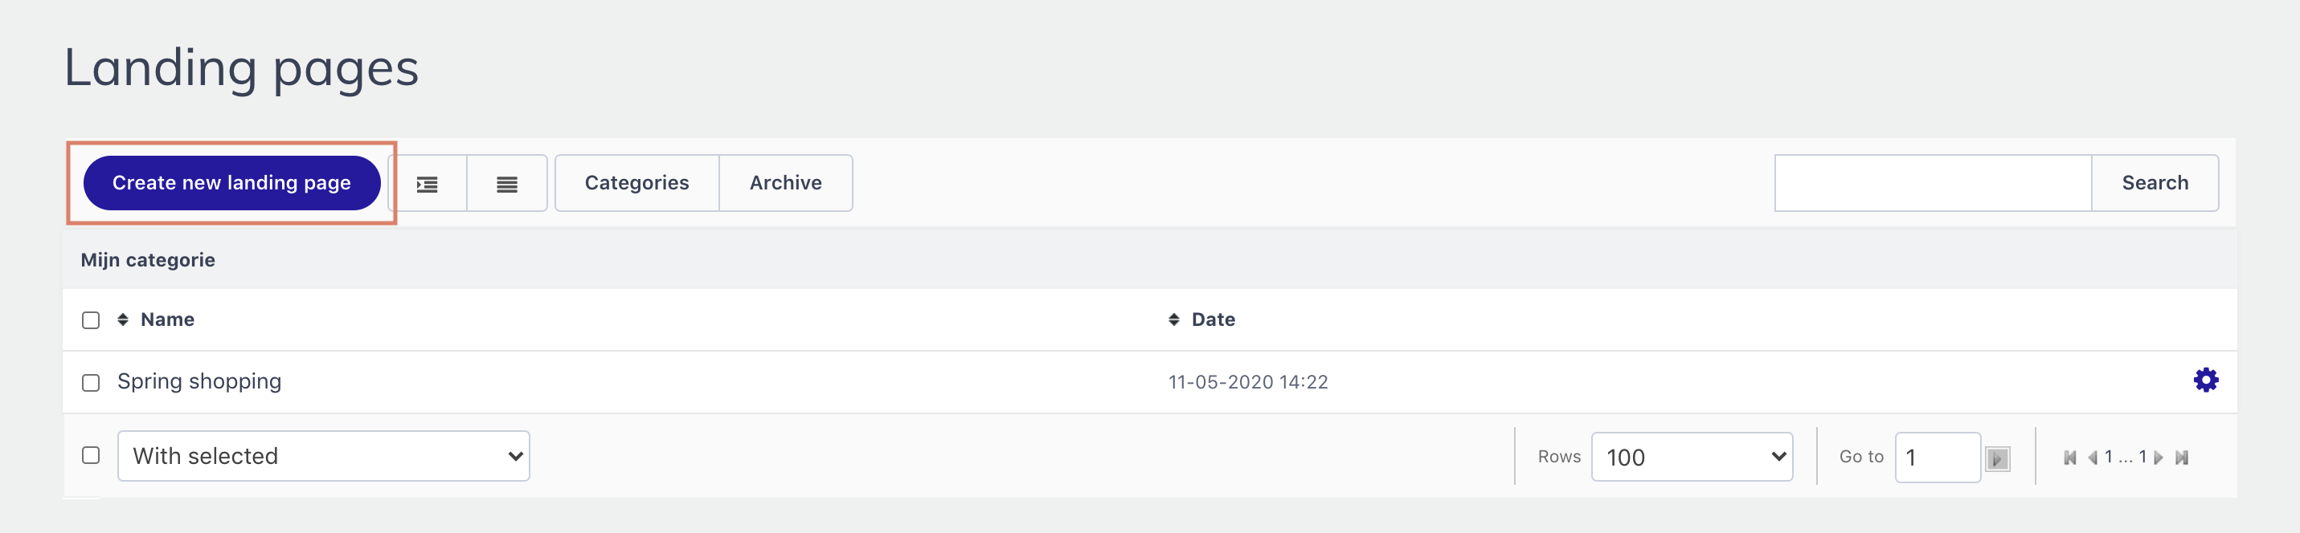Switch to flat list view icon
This screenshot has width=2300, height=533.
point(507,184)
